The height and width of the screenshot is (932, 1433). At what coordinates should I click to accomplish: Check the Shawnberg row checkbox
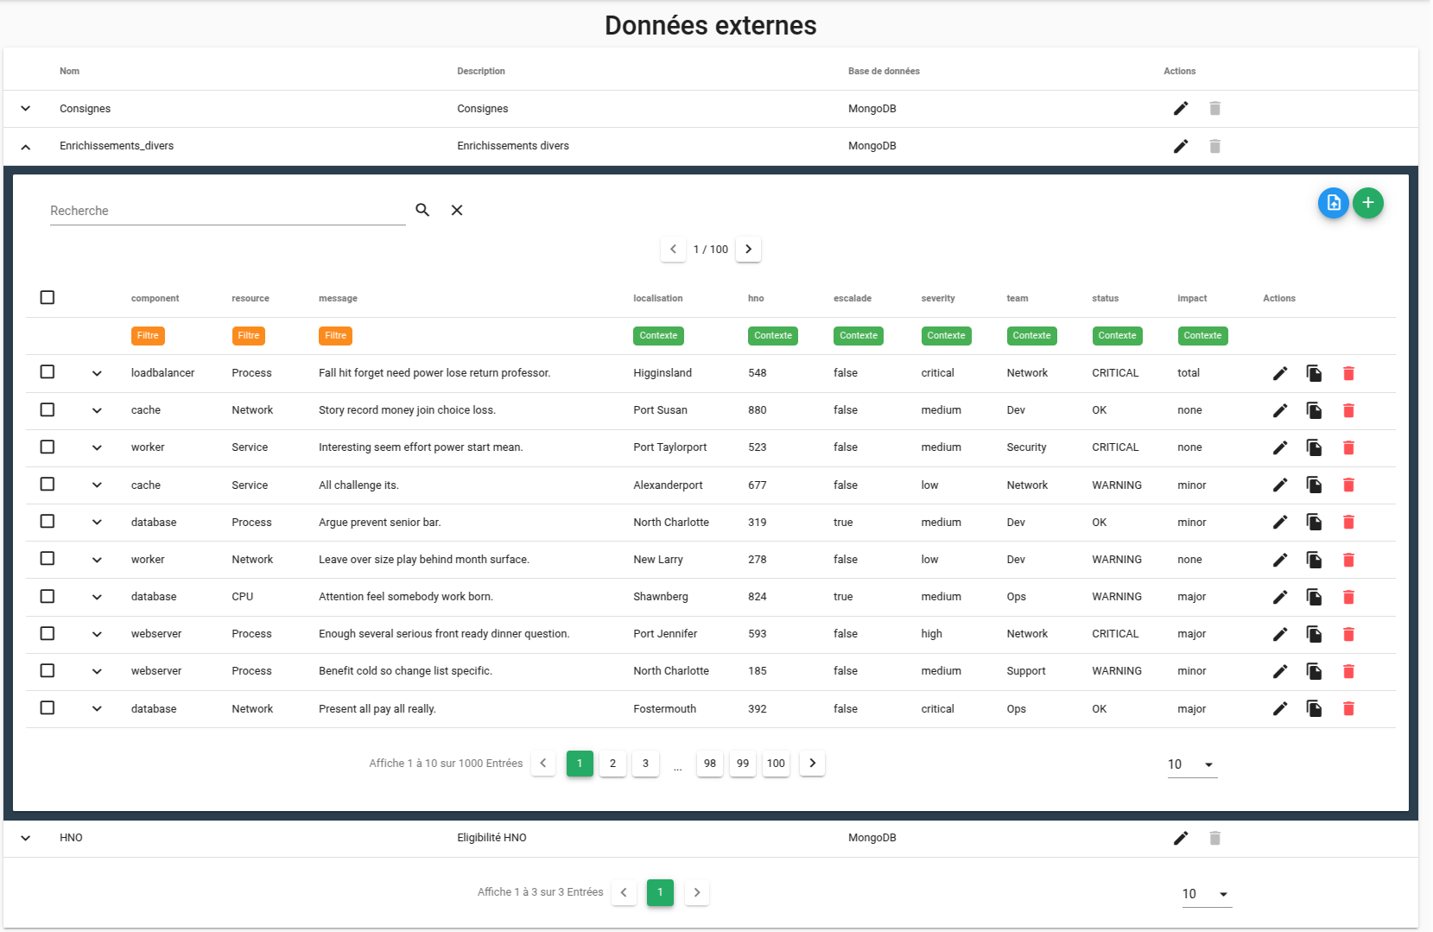click(x=48, y=596)
